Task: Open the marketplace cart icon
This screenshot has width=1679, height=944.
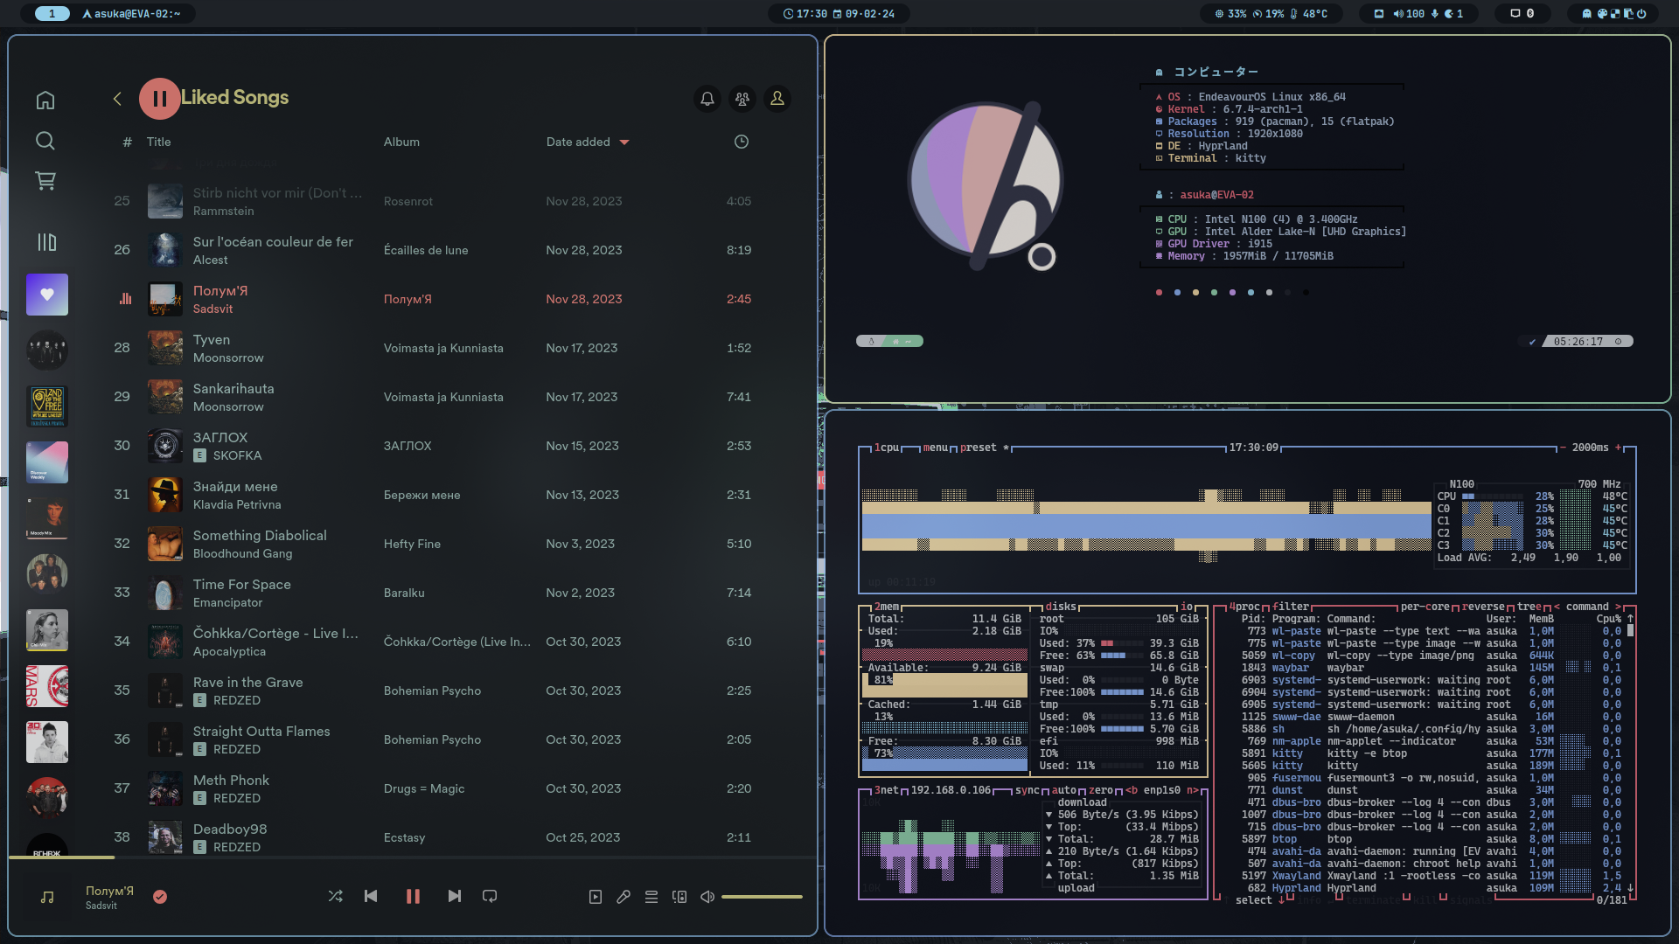Action: pos(45,181)
